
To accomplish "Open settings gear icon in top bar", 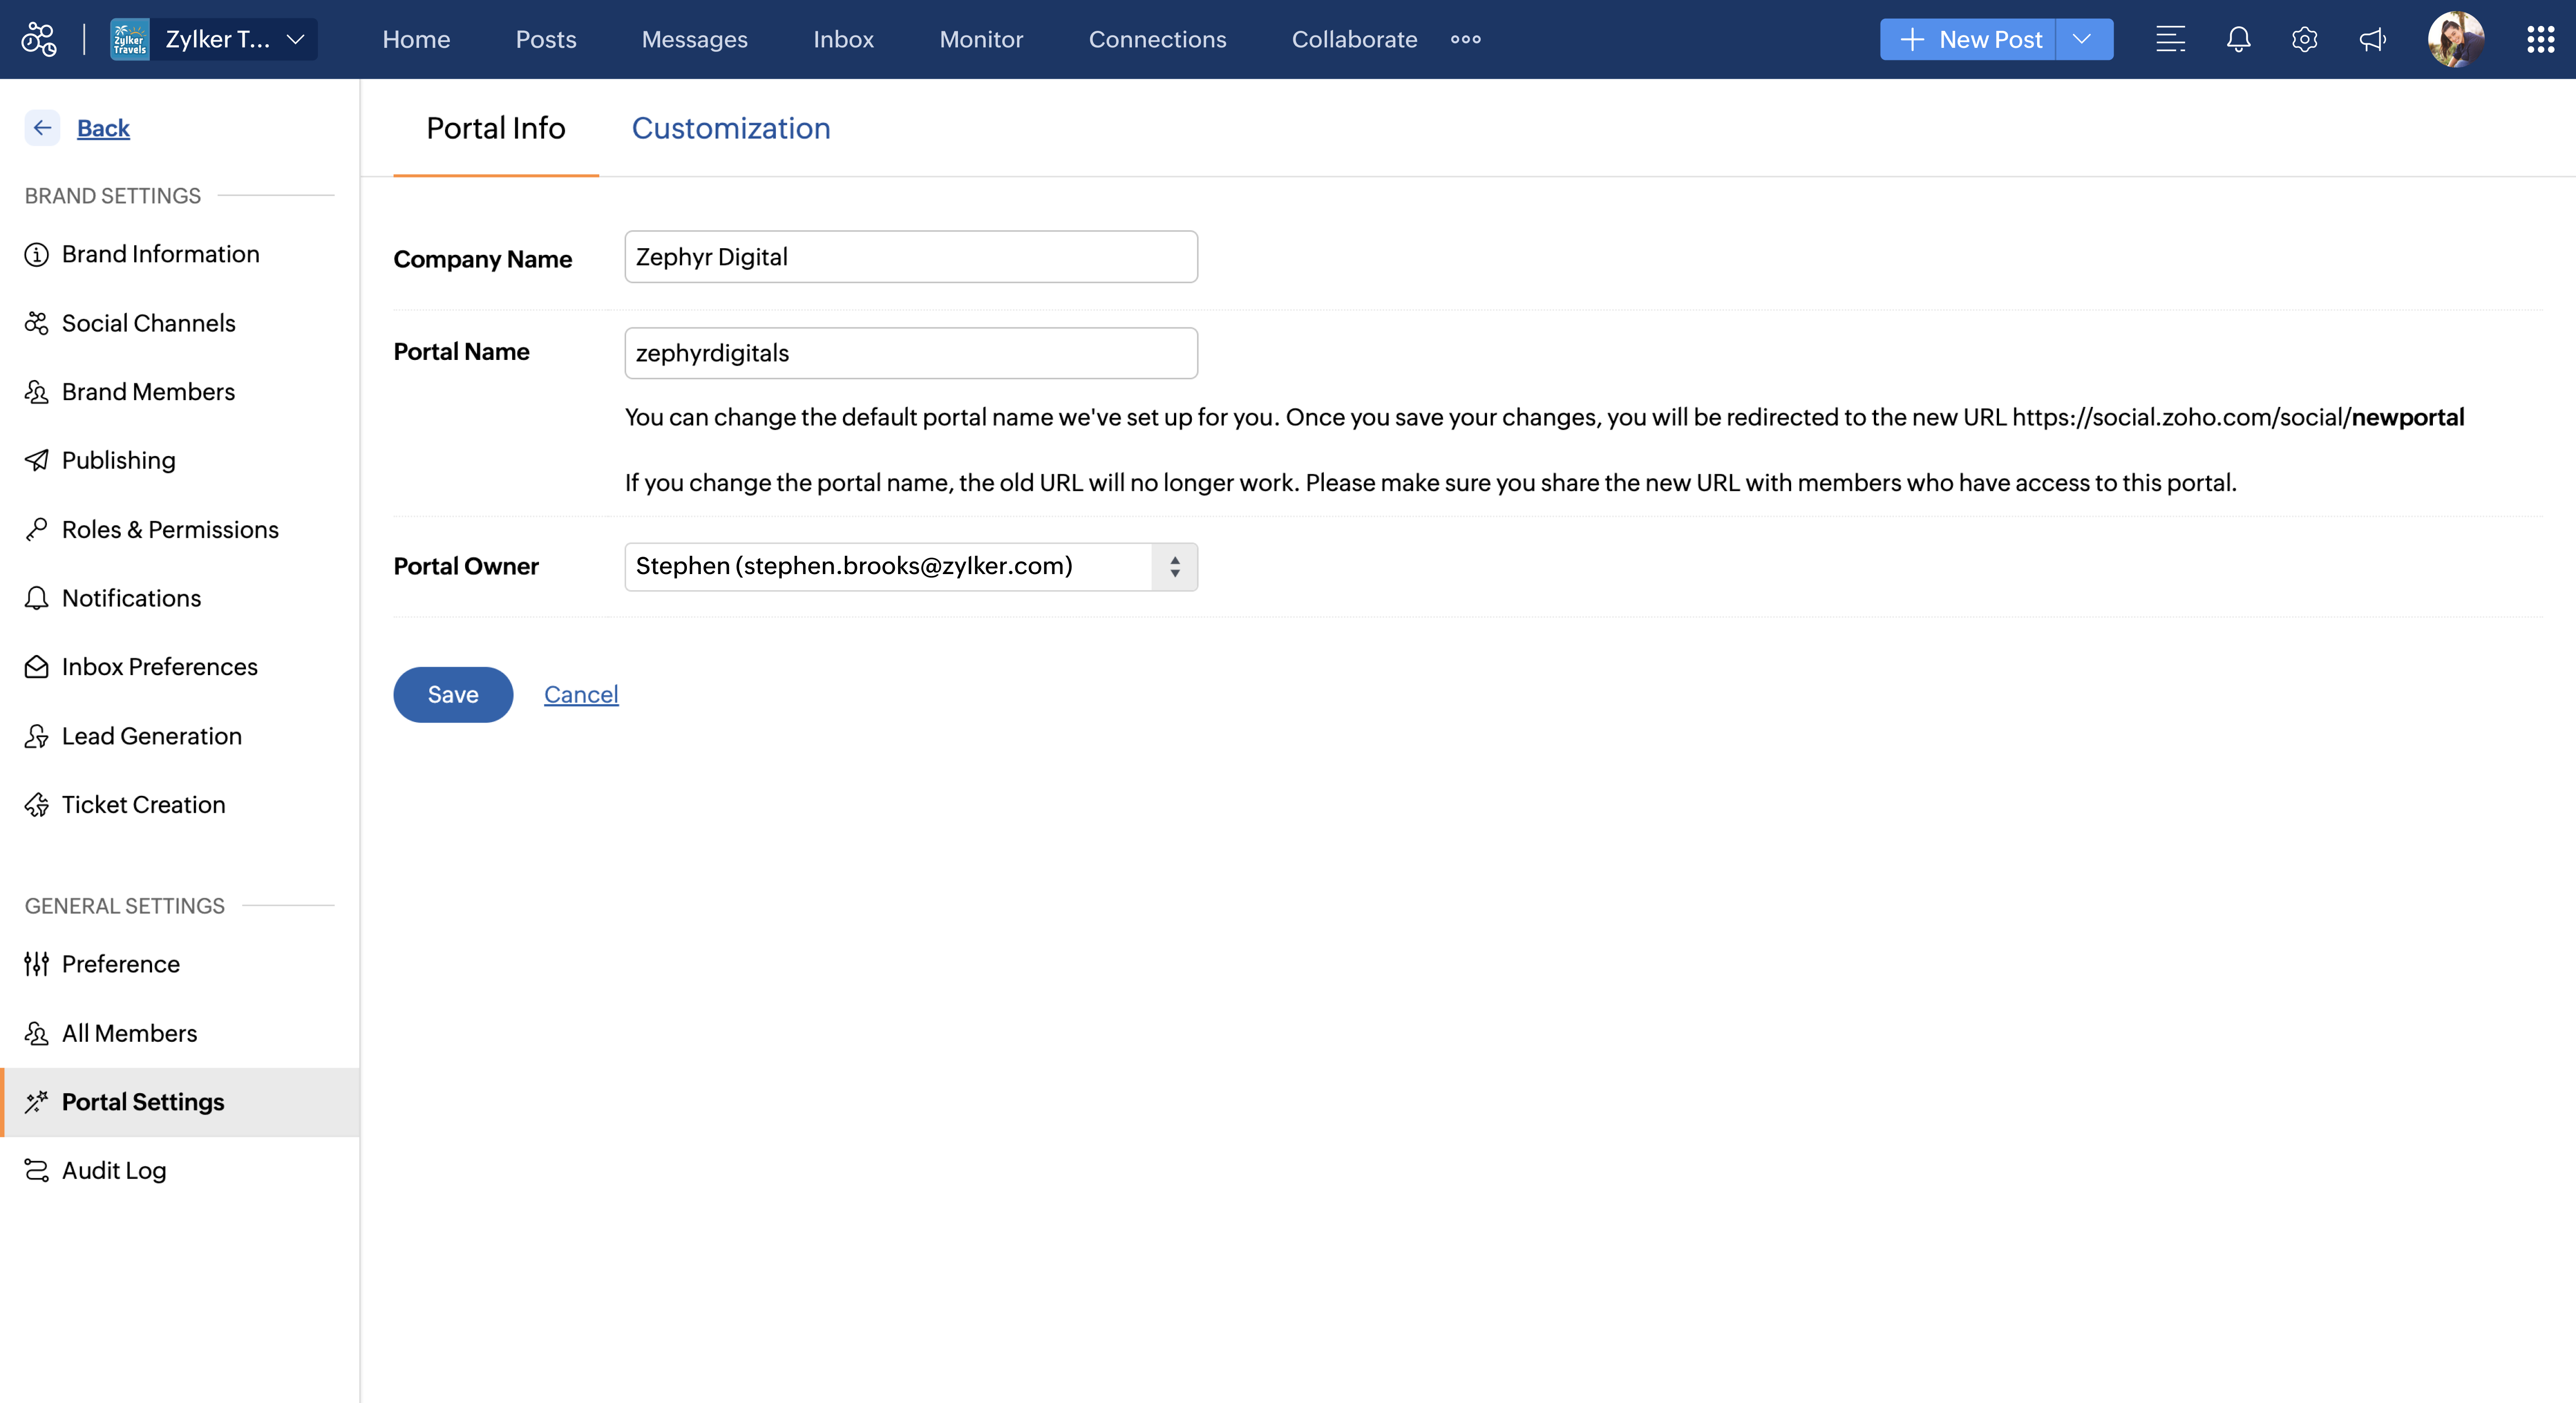I will coord(2304,39).
